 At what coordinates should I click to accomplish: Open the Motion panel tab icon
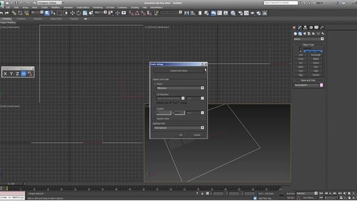click(x=311, y=27)
